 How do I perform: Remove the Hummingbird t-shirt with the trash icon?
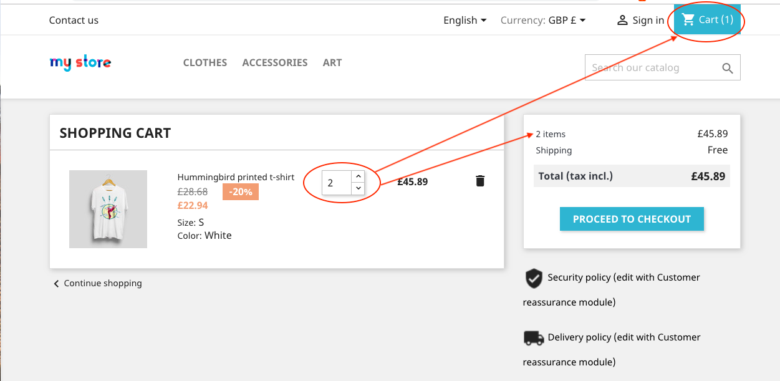tap(479, 181)
